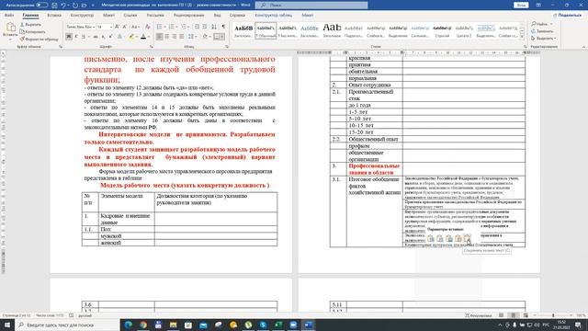This screenshot has height=331, width=588.
Task: Clear all formatting icon
Action: pyautogui.click(x=147, y=27)
